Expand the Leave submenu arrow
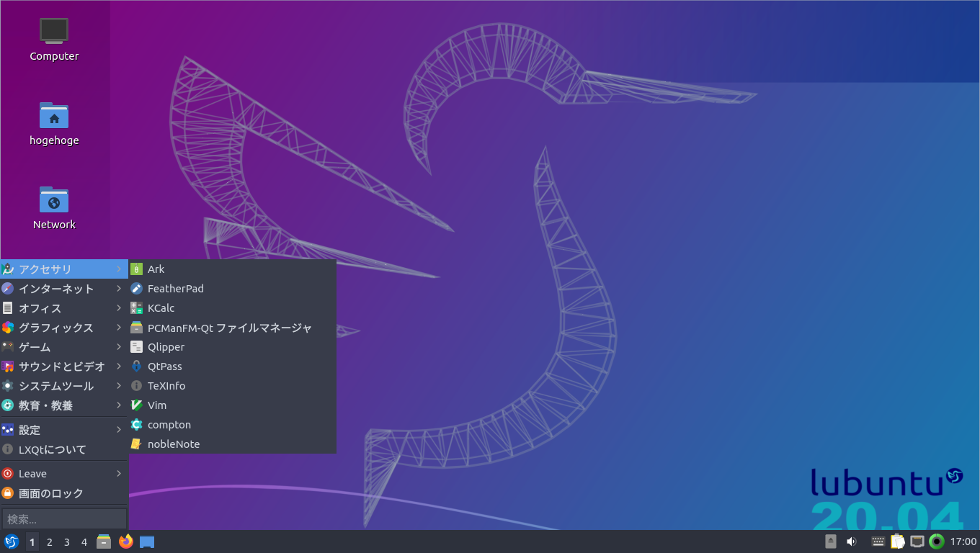 [119, 474]
